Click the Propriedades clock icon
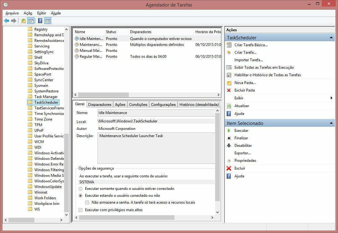 tap(229, 161)
